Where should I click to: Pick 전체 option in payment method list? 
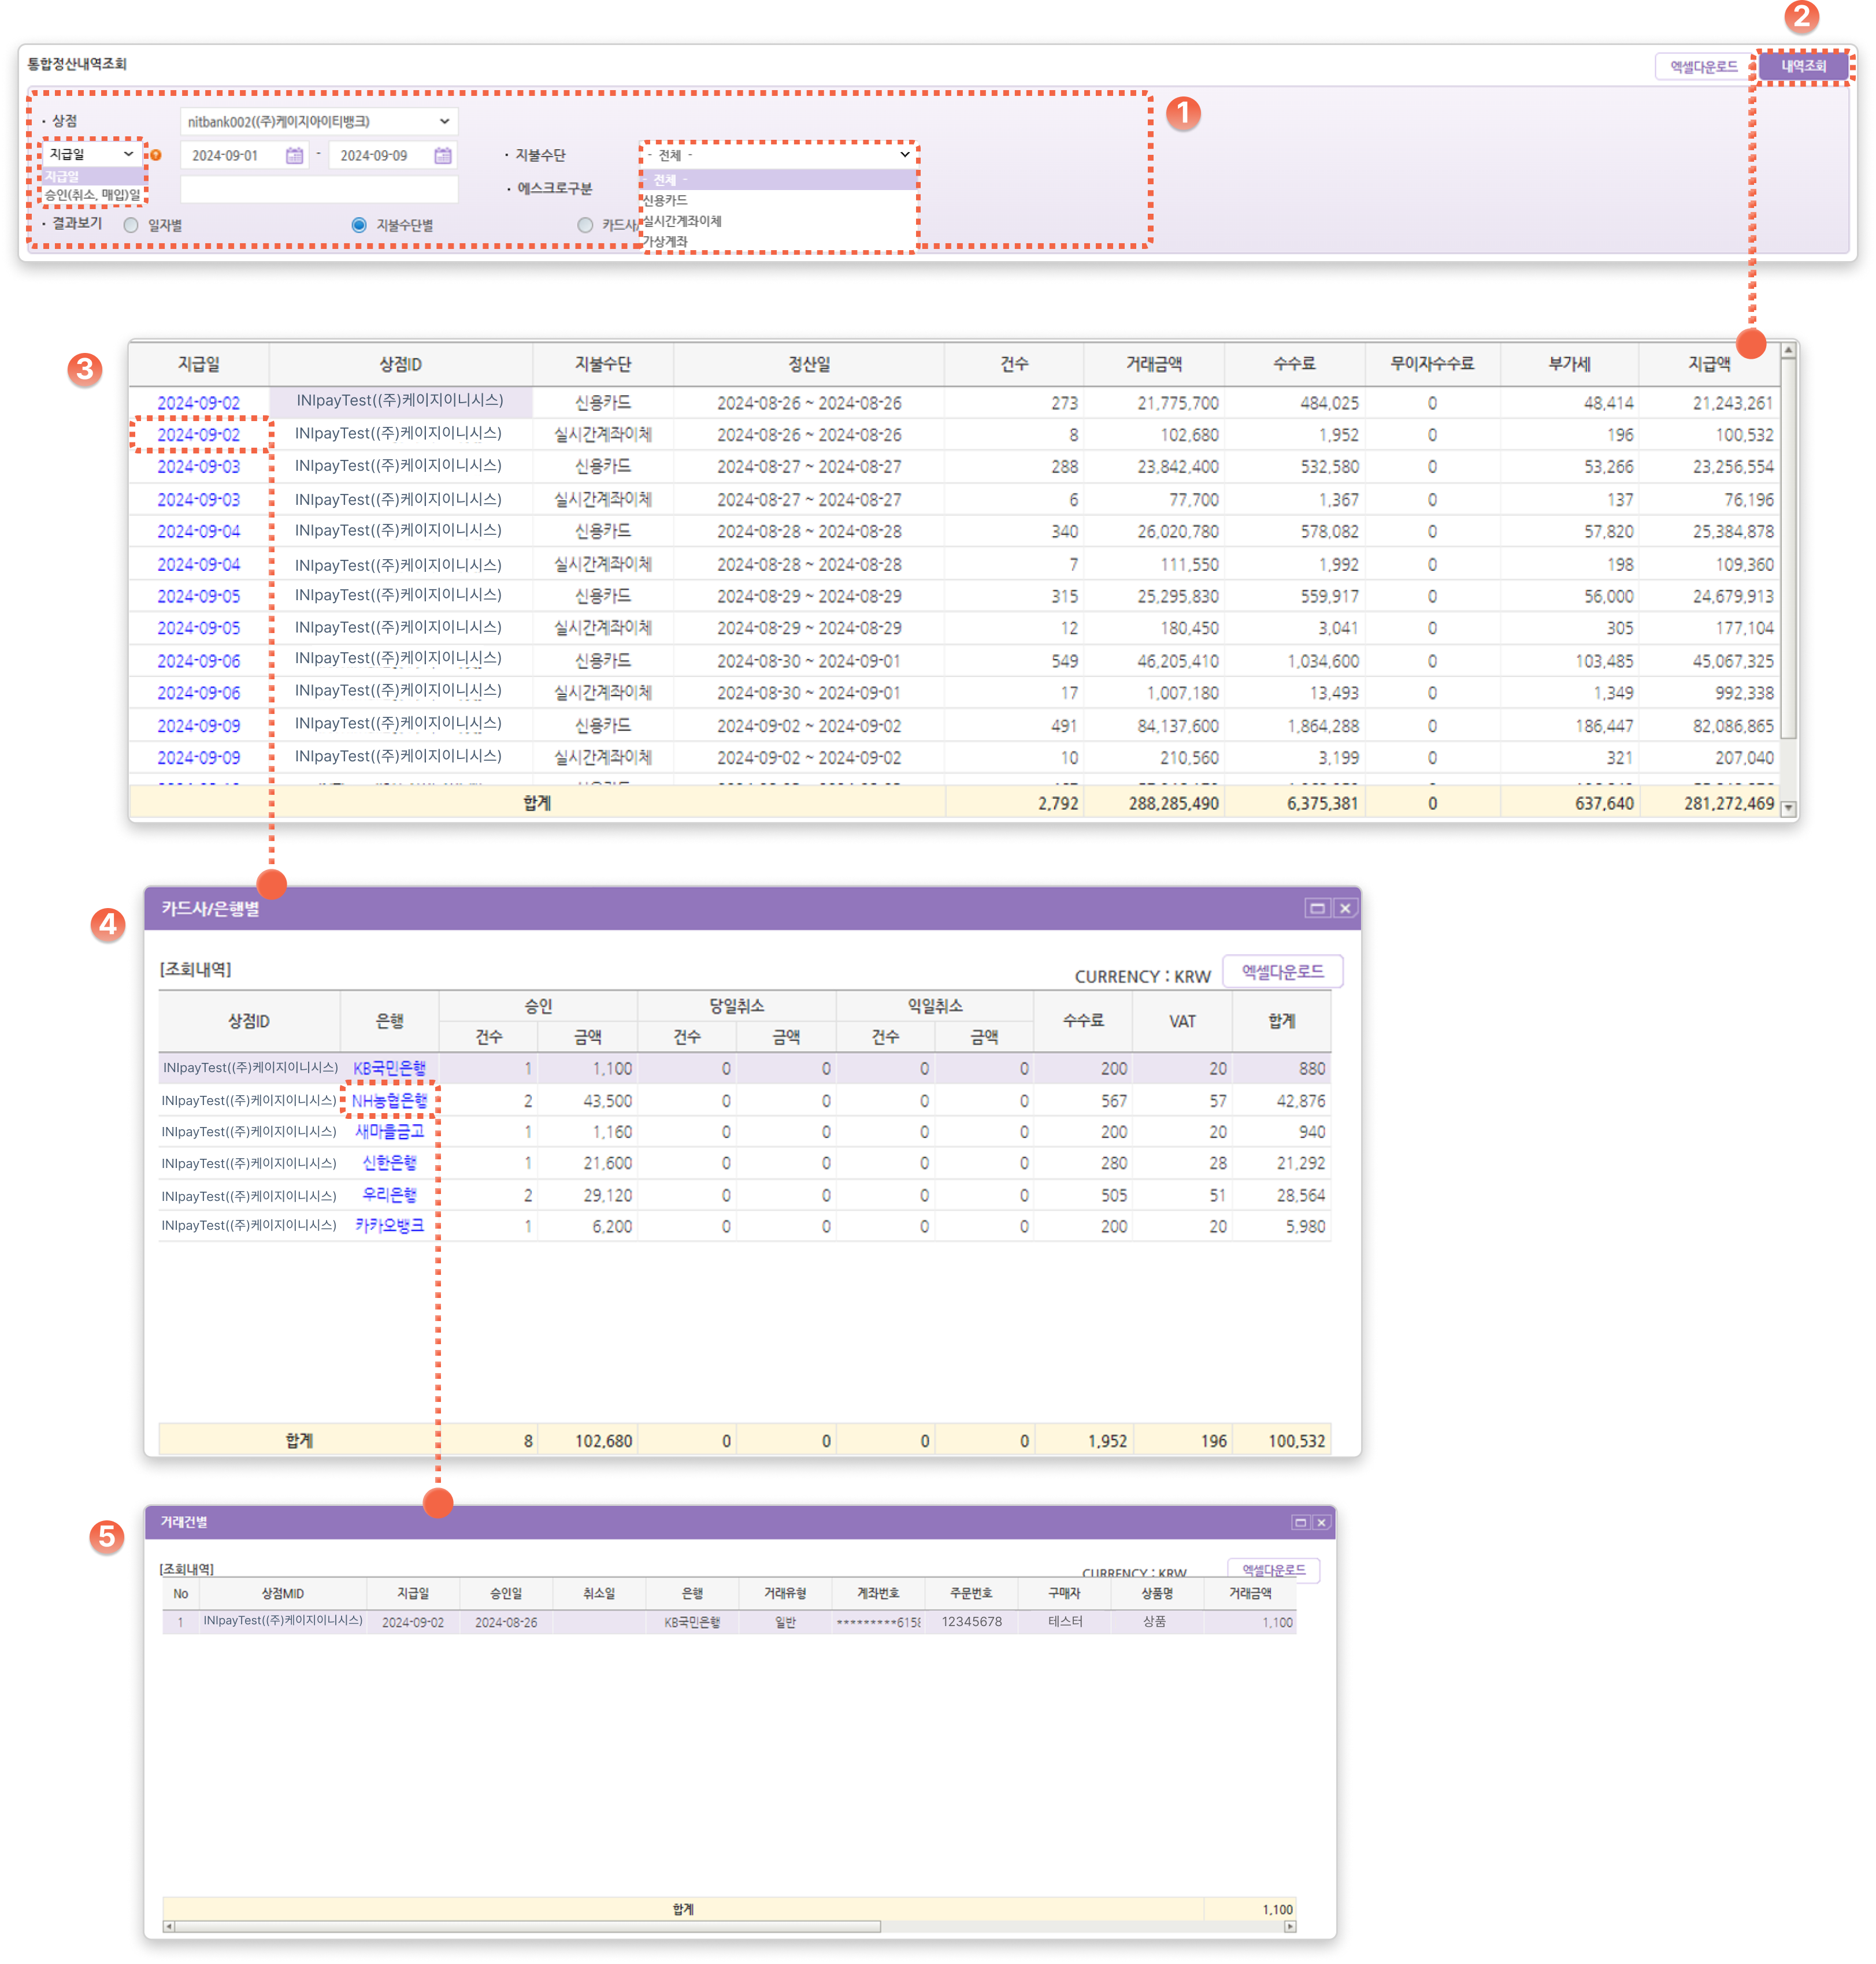pyautogui.click(x=778, y=180)
